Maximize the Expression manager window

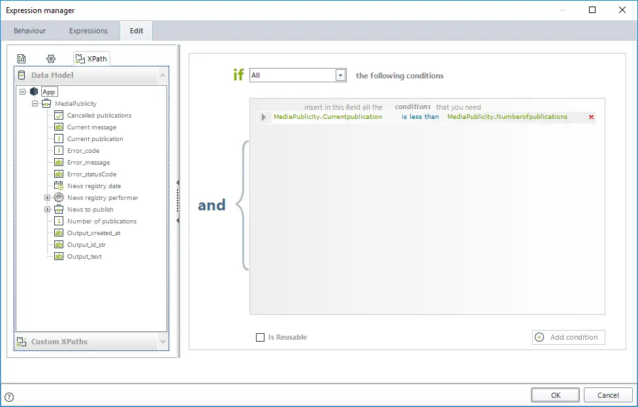[592, 10]
